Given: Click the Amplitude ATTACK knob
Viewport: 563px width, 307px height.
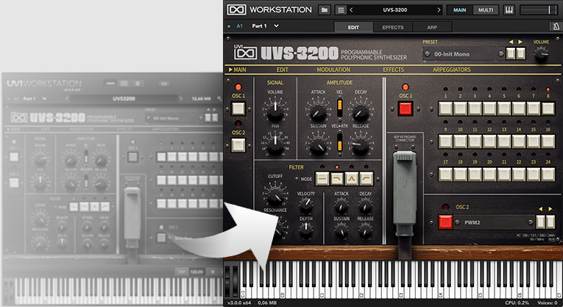Looking at the screenshot, I should coord(318,110).
